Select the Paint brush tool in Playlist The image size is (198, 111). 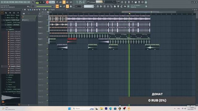pos(30,10)
